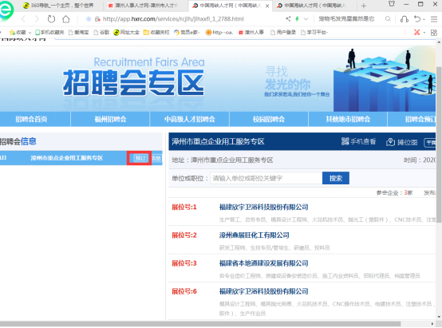Open 福建省本地通建设发展有限公司 at 展位号:3
The height and width of the screenshot is (328, 442).
click(264, 263)
